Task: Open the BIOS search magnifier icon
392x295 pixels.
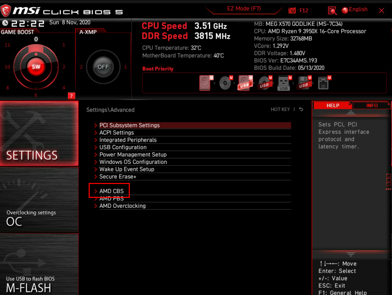Action: 332,11
